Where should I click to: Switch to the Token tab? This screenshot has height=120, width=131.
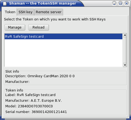coord(10,12)
